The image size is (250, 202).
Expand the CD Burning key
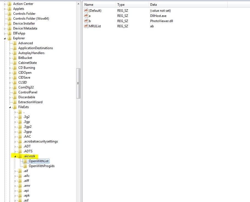10,68
